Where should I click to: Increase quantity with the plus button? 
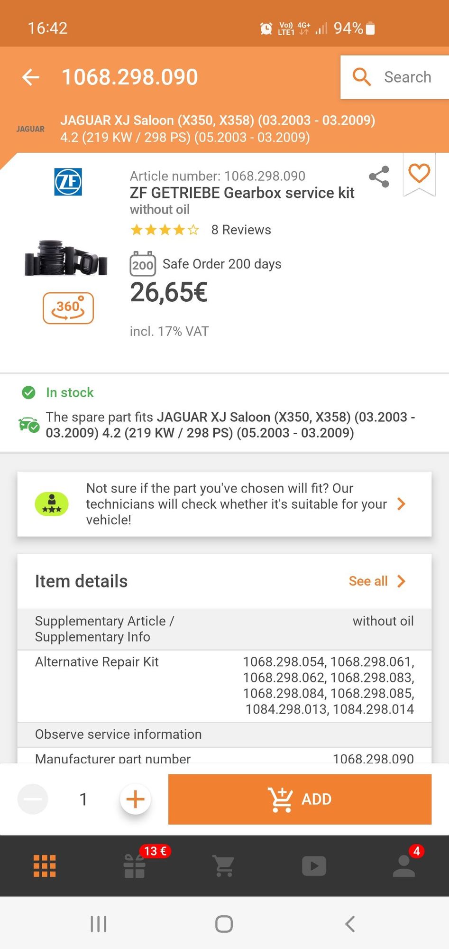(x=136, y=799)
